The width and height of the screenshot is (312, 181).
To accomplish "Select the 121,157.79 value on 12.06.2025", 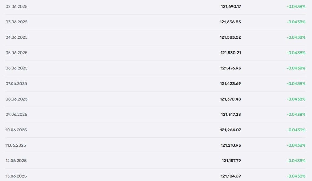I will tap(231, 161).
